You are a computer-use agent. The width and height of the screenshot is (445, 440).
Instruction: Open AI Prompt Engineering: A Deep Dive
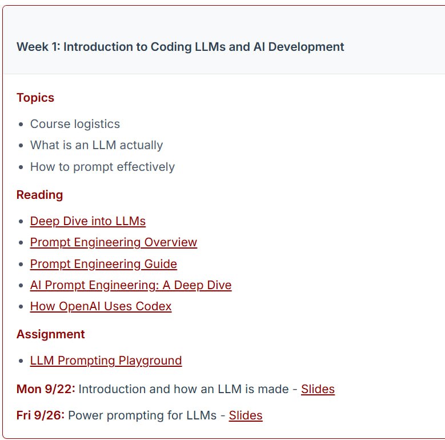(x=131, y=285)
